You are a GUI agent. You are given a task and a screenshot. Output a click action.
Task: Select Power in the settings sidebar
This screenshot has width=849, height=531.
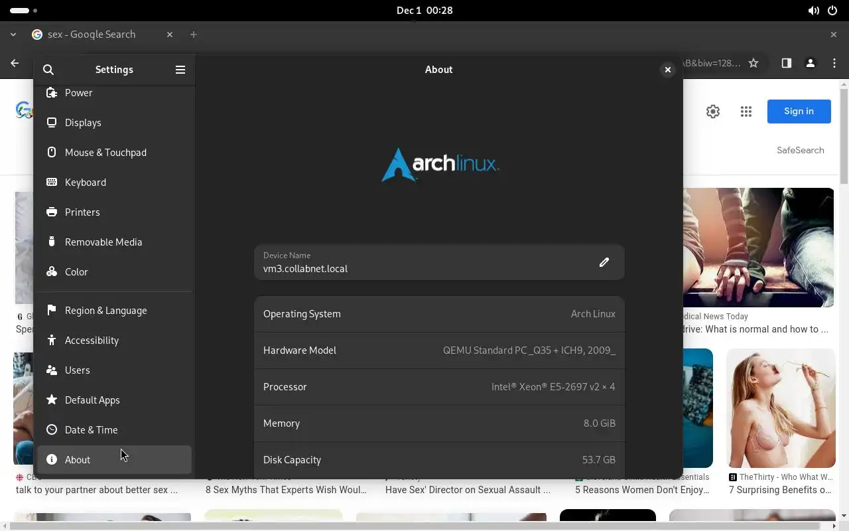114,94
